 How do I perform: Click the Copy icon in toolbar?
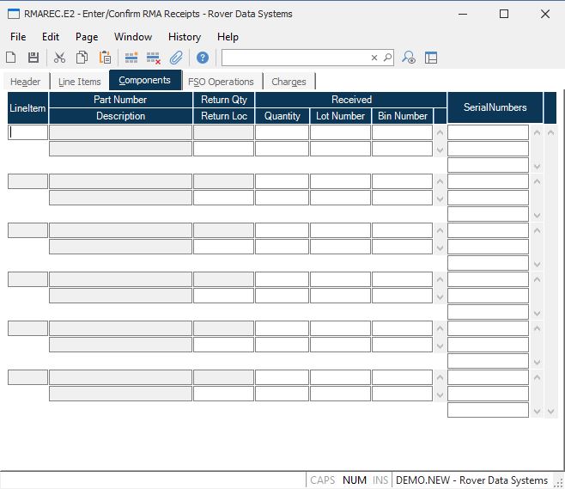(82, 58)
